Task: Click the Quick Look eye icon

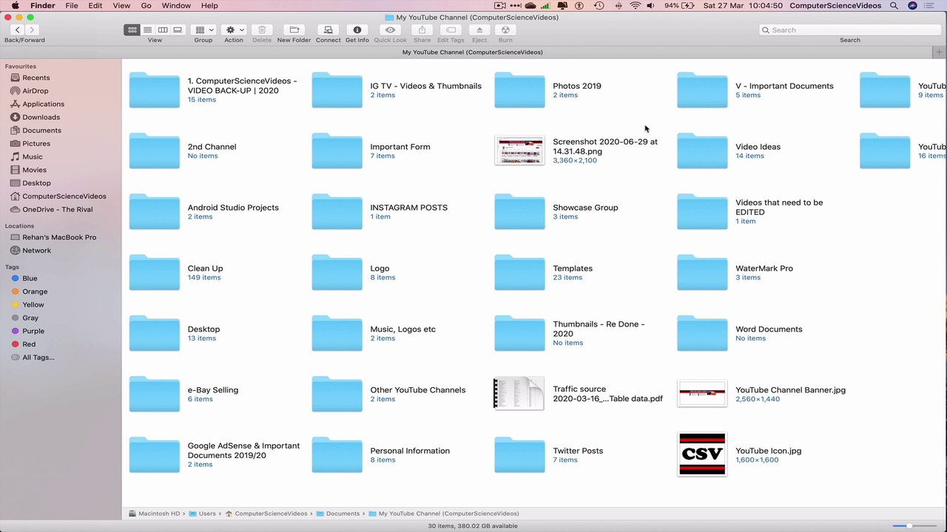Action: point(391,30)
